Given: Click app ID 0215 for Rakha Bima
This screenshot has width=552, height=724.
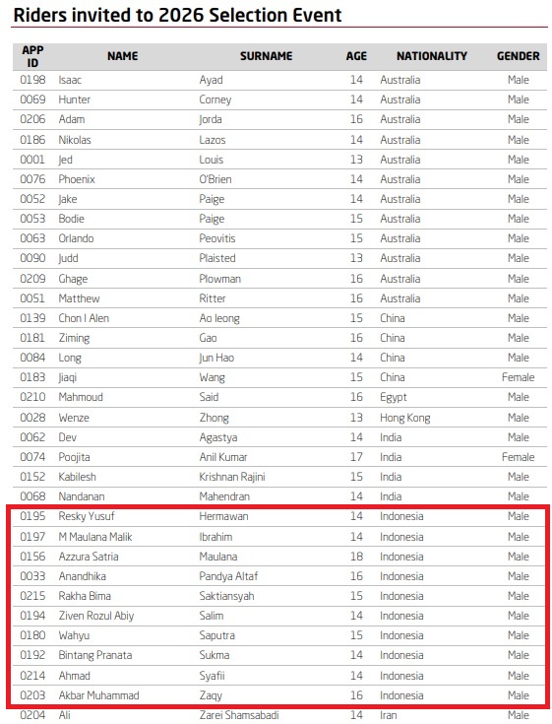Looking at the screenshot, I should [x=32, y=596].
